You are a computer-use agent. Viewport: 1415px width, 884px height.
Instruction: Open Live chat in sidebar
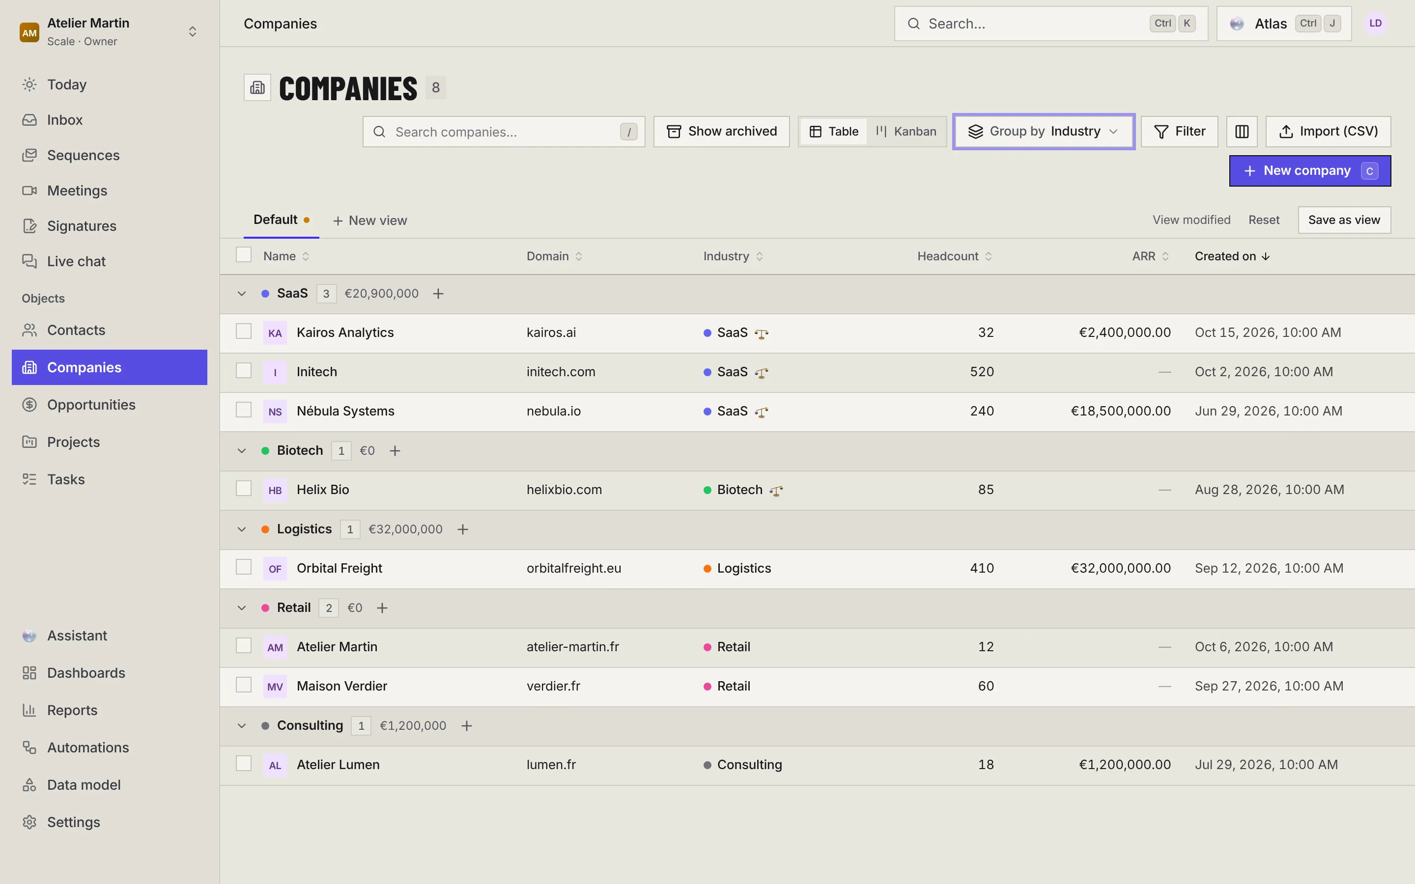coord(110,261)
